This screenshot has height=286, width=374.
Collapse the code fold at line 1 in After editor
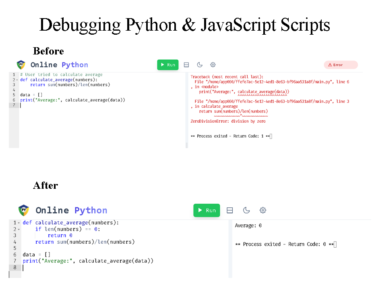(x=19, y=222)
